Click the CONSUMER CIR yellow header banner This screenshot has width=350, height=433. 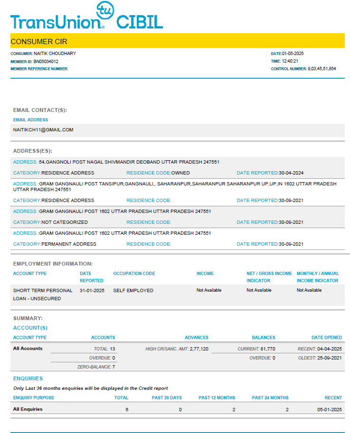[178, 41]
